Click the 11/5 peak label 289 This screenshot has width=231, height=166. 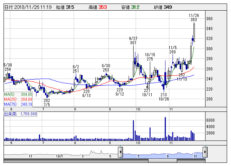173,50
